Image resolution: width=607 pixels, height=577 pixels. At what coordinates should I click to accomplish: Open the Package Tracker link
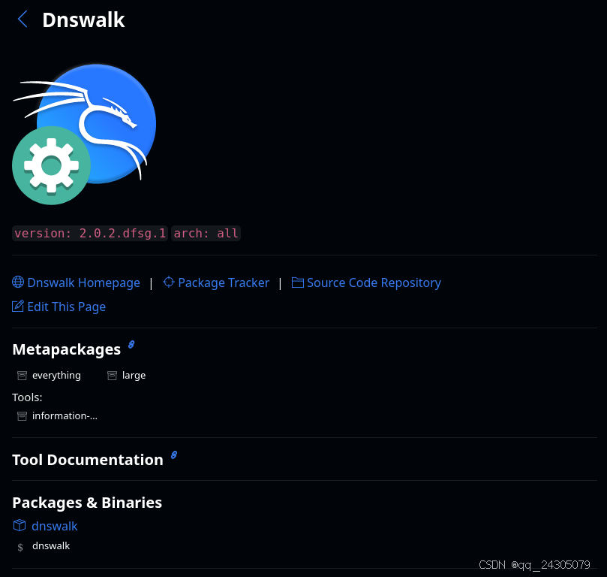[224, 283]
